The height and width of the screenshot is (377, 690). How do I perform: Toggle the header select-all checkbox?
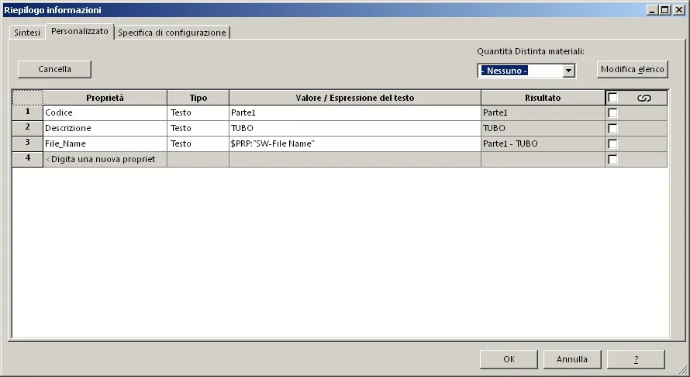point(613,98)
